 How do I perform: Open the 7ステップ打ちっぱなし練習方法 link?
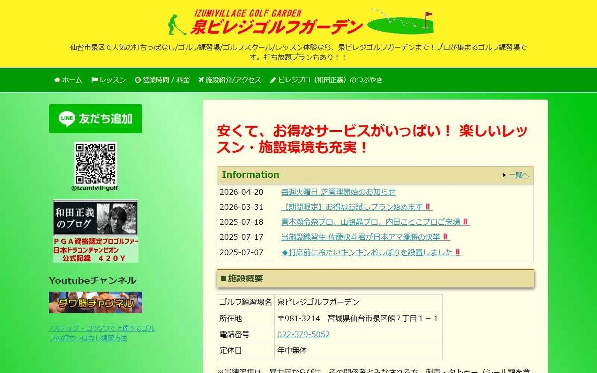[102, 333]
